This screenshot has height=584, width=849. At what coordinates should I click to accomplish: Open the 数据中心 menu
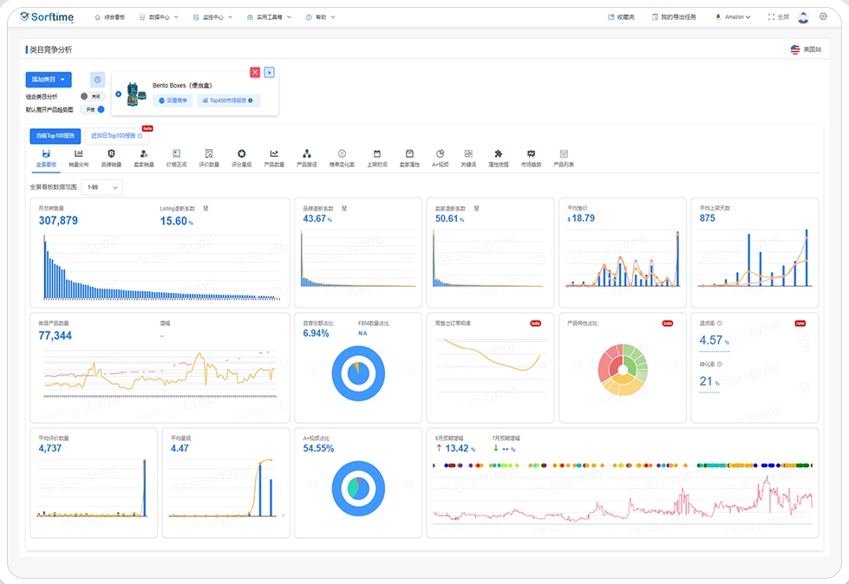pos(159,16)
